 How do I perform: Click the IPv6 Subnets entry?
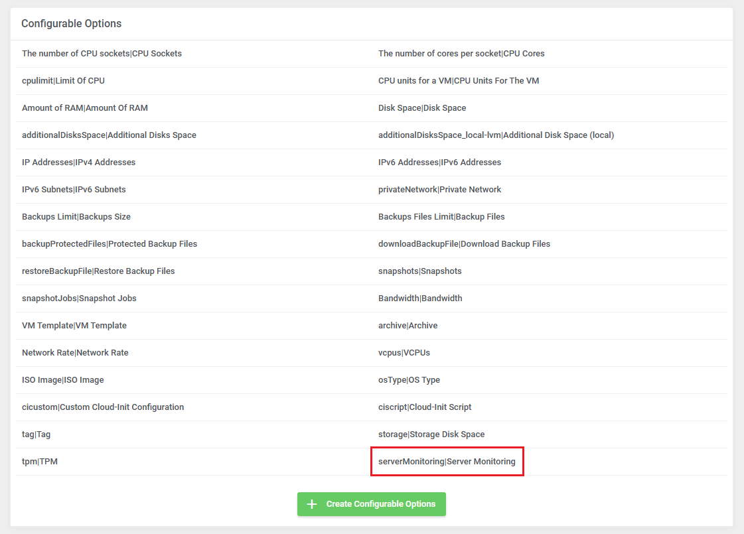pyautogui.click(x=74, y=190)
